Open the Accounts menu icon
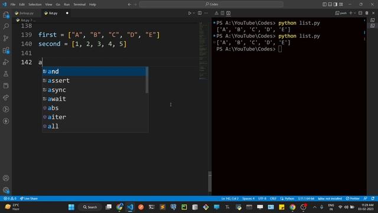The image size is (378, 213). pyautogui.click(x=6, y=178)
